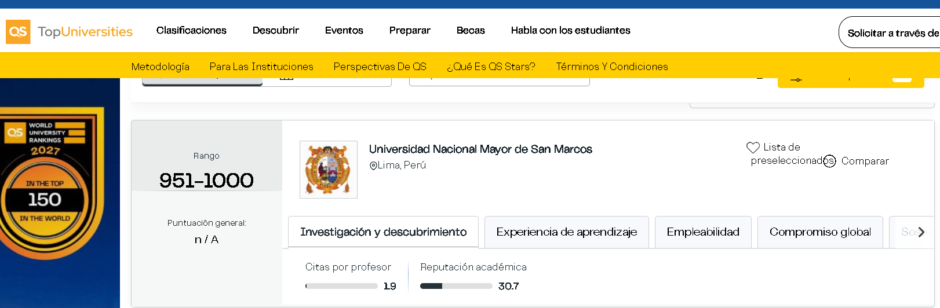Select the Investigación y descubrimiento tab

(383, 232)
